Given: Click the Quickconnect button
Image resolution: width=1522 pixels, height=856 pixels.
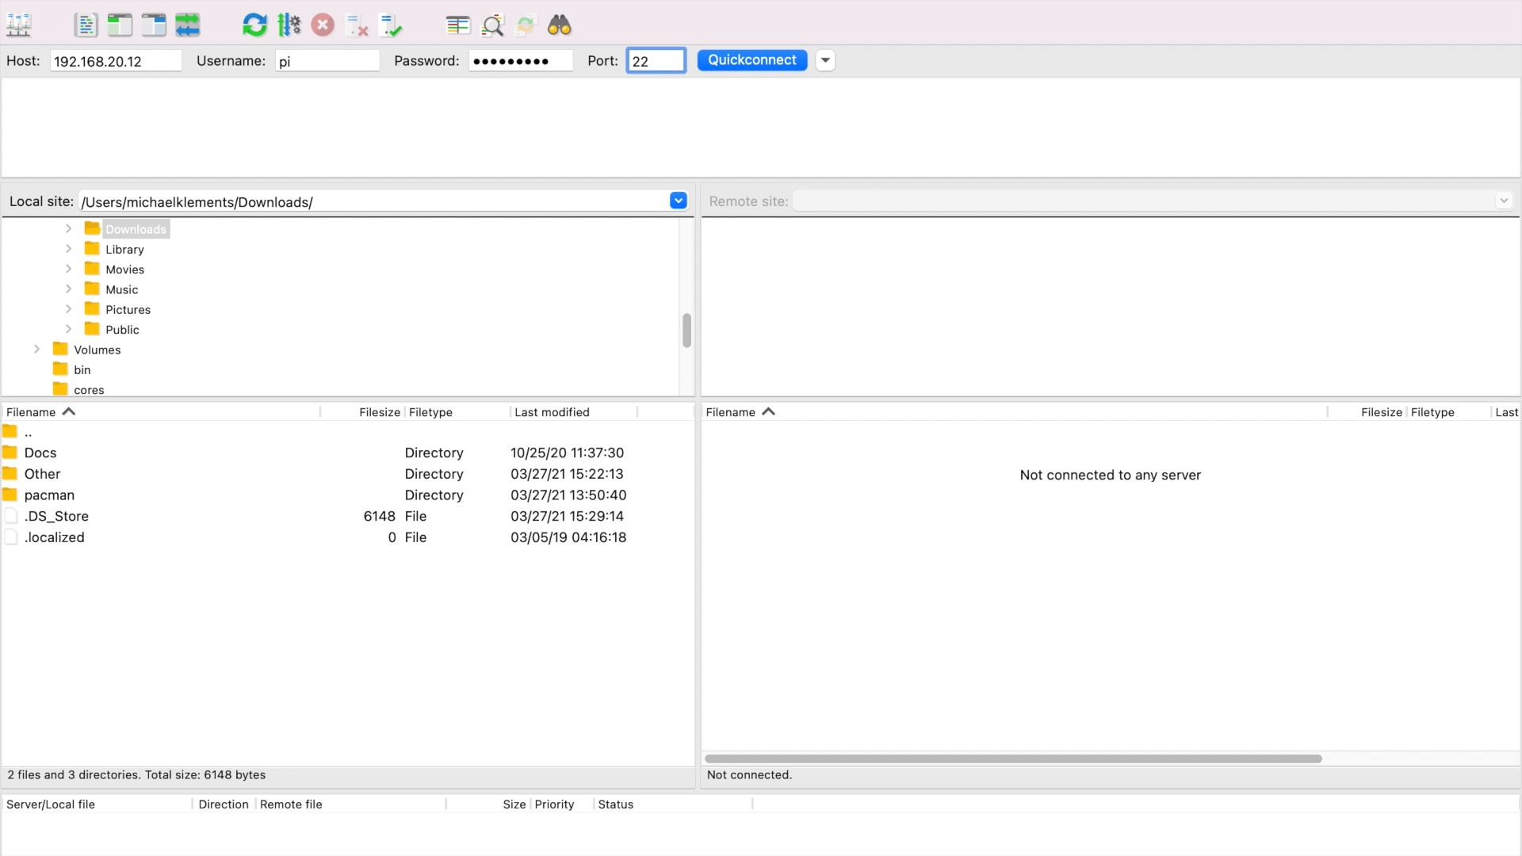Looking at the screenshot, I should (751, 60).
